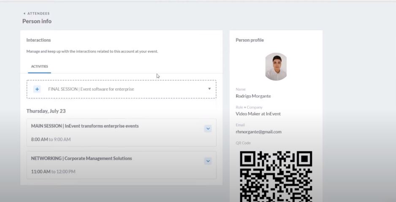Viewport: 396px width, 202px height.
Task: Click the profile photo of Rodrigo Morgante
Action: pos(276,67)
